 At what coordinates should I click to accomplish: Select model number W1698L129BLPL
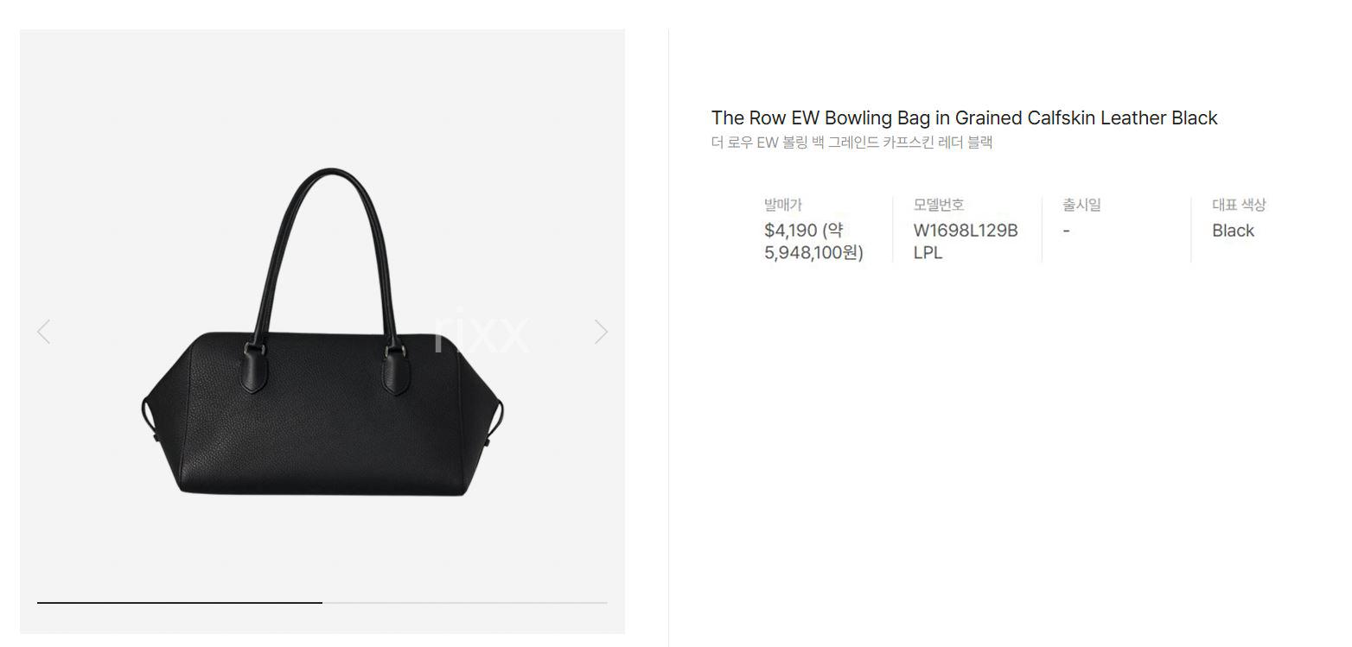(966, 242)
